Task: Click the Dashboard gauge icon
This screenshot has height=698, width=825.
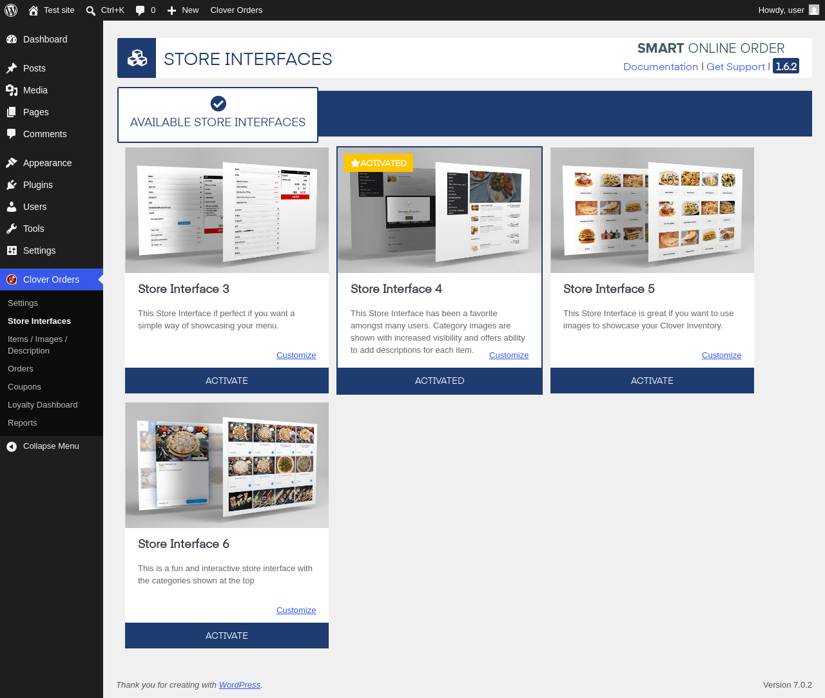Action: pyautogui.click(x=12, y=39)
